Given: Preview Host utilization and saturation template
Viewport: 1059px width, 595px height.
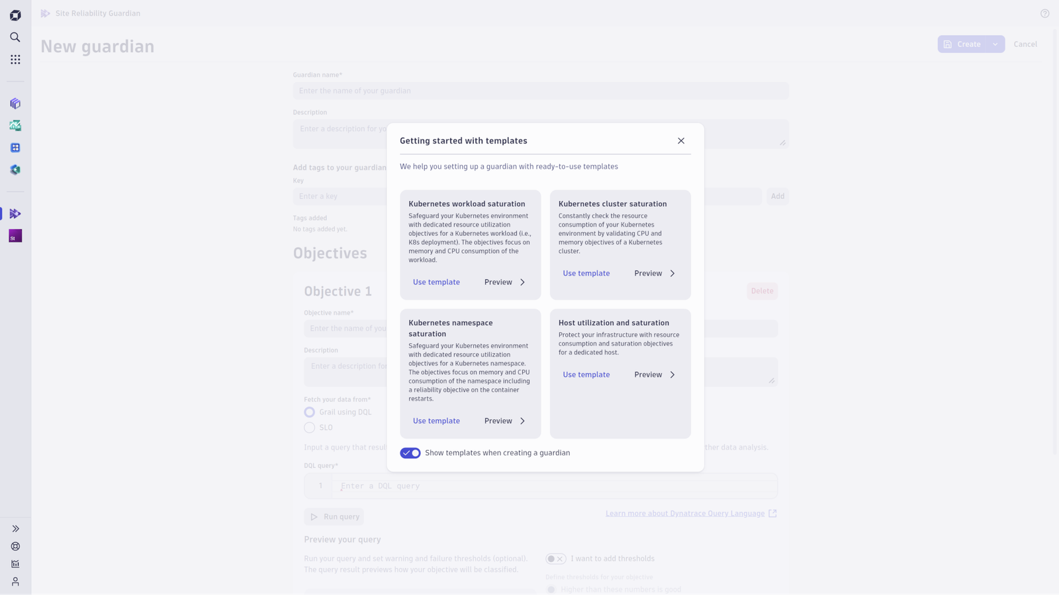Looking at the screenshot, I should 655,375.
